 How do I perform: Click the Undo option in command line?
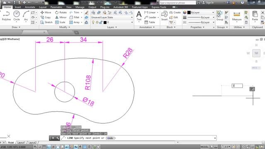[x=110, y=138]
